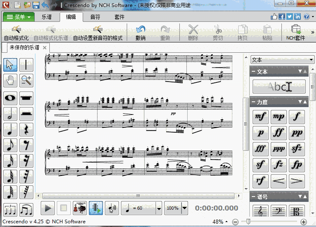Open the 文本 category combo box
Screen dimensions: 316x227
pyautogui.click(x=282, y=60)
